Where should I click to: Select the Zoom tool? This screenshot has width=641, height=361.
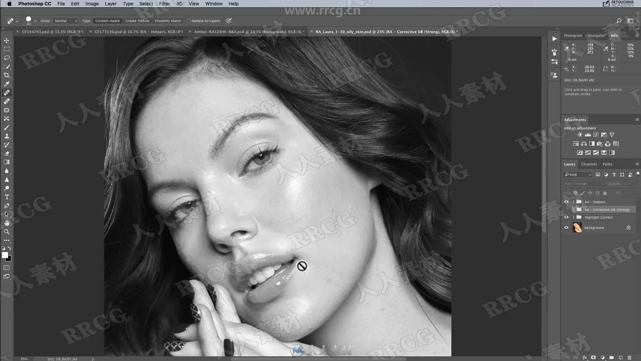(x=7, y=232)
